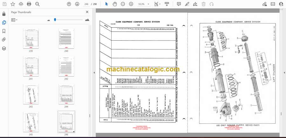
Task: Select page thumbnail 239
Action: click(x=31, y=38)
